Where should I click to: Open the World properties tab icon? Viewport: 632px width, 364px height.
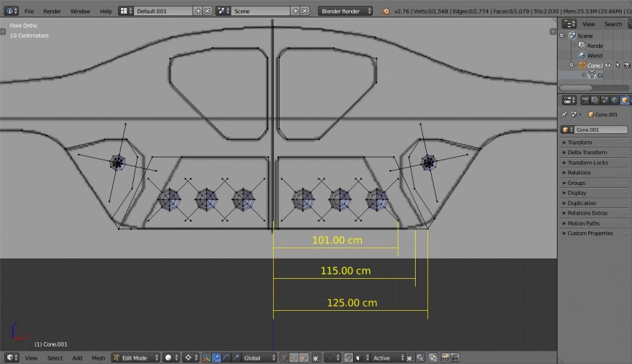[x=615, y=100]
